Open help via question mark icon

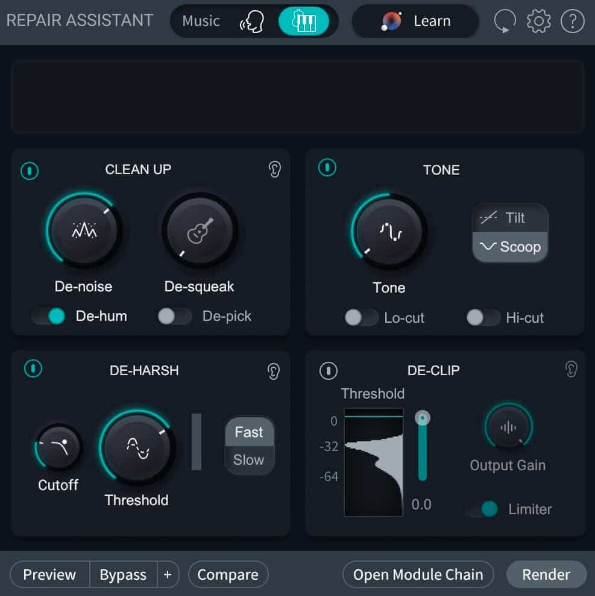tap(572, 21)
